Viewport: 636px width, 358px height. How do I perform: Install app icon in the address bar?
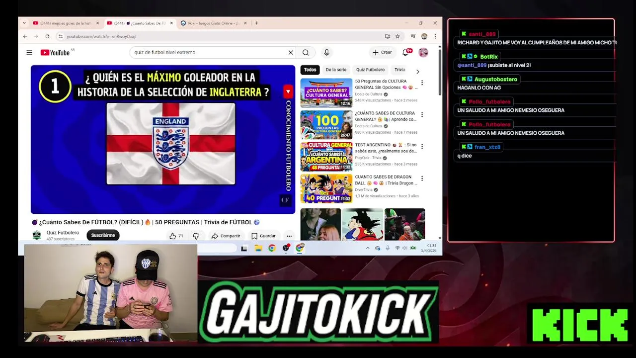coord(388,36)
